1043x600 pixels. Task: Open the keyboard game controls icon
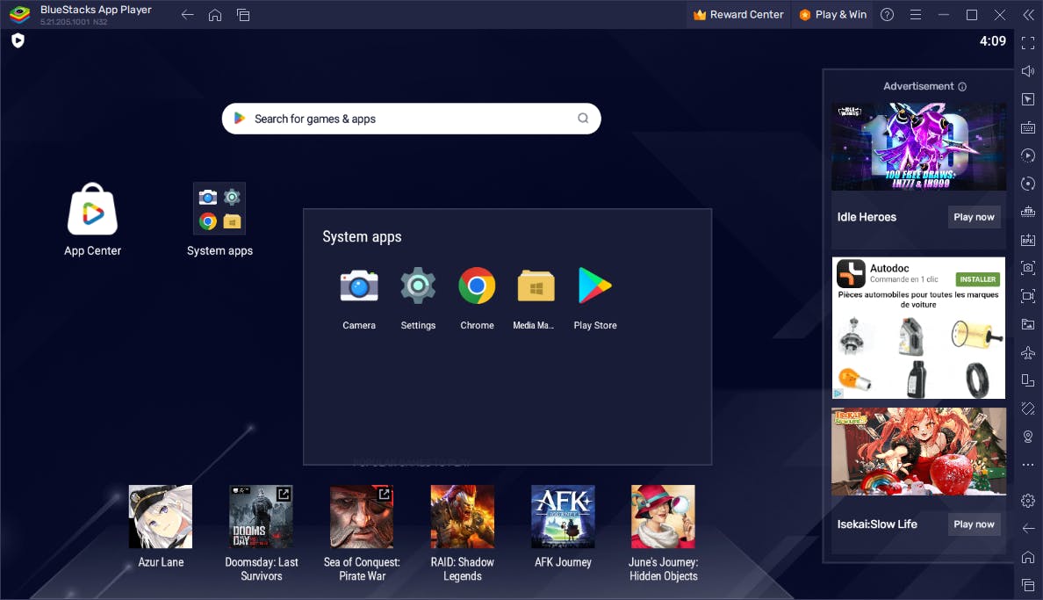tap(1028, 127)
